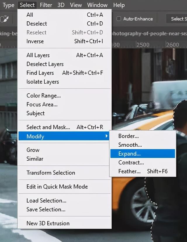Choose Contract from Modify submenu

click(143, 162)
